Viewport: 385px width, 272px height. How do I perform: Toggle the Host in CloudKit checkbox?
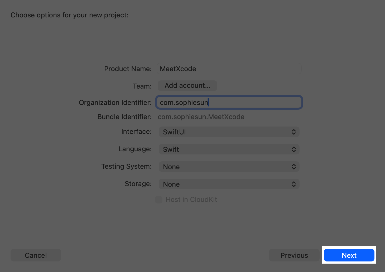click(159, 200)
